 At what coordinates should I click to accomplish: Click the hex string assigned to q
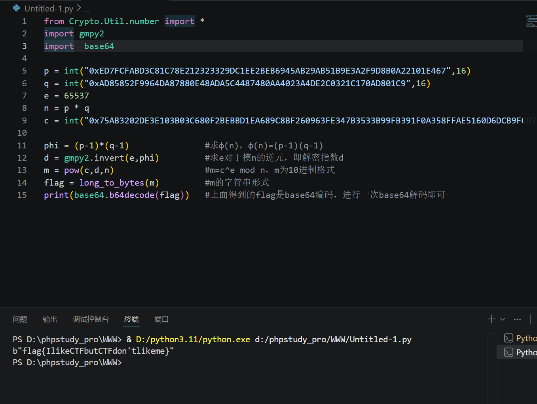(250, 83)
